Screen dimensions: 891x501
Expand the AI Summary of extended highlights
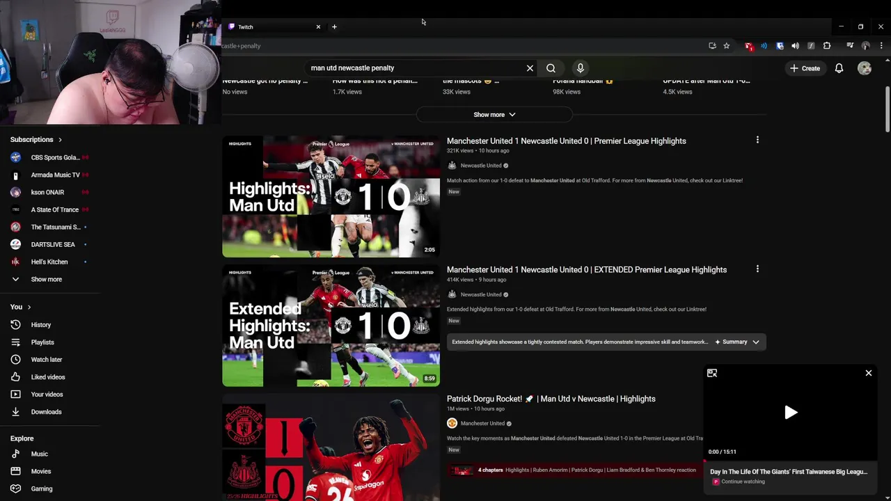tap(738, 342)
